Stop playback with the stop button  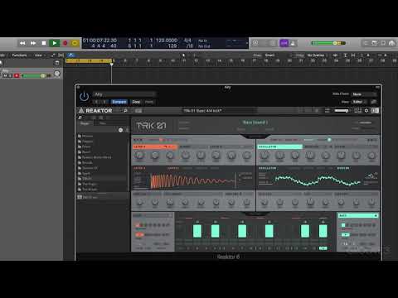[44, 43]
